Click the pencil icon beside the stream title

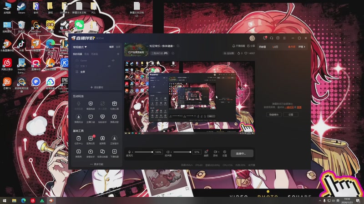[x=178, y=46]
